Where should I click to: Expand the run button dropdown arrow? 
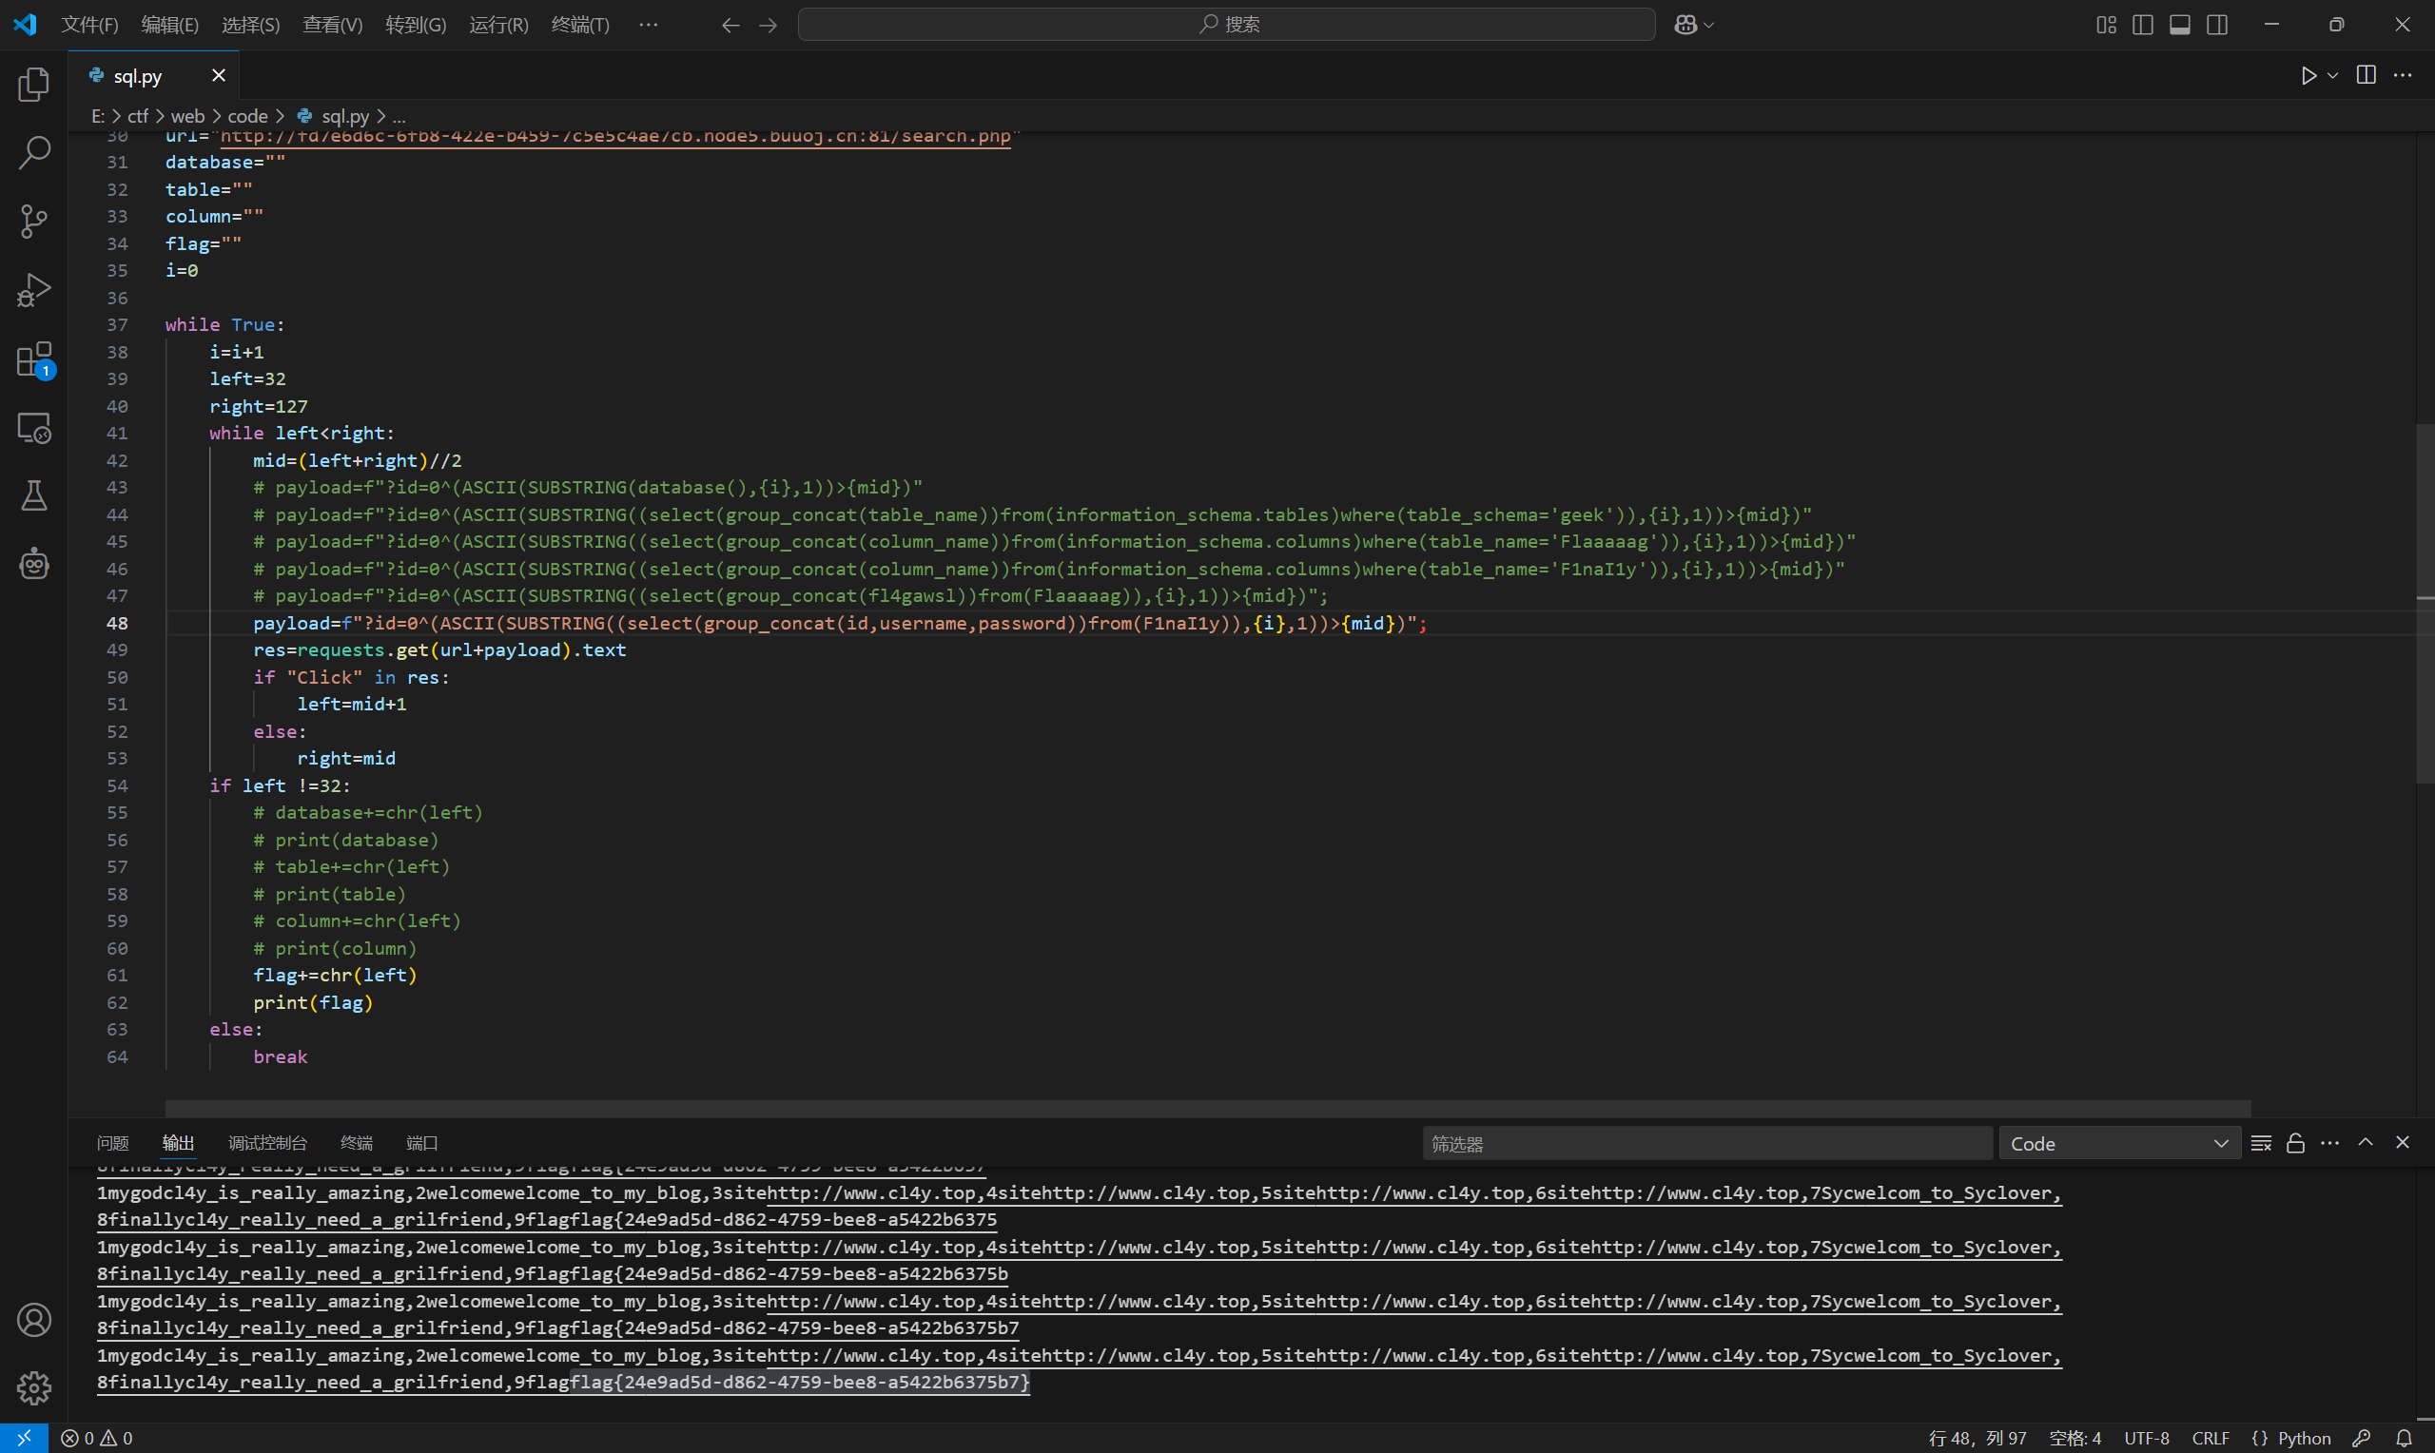click(2333, 75)
